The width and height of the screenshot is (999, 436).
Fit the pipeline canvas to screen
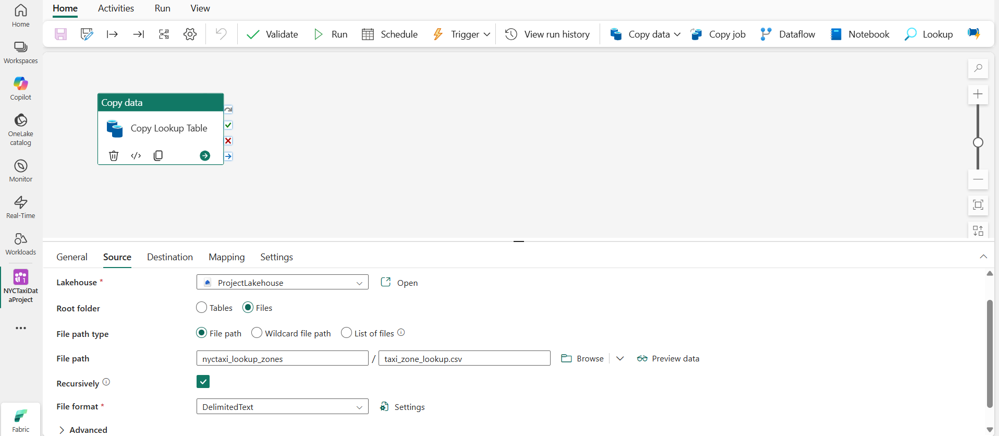tap(978, 204)
